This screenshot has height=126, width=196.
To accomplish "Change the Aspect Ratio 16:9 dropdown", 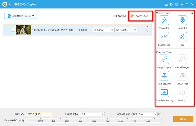I will pyautogui.click(x=92, y=114).
